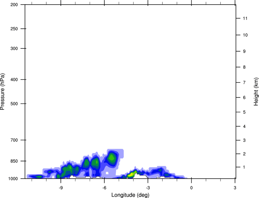Pick the 9 km height label
Image resolution: width=259 pixels, height=198 pixels.
244,51
